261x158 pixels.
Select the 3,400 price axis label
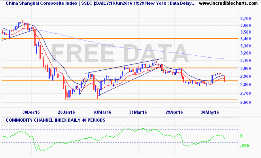click(246, 39)
